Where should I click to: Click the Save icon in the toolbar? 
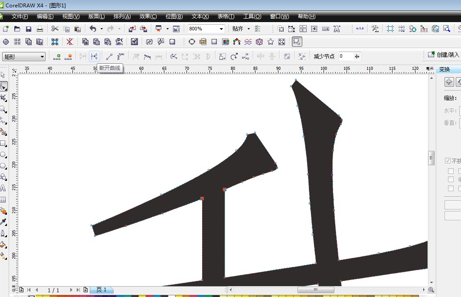pos(29,29)
